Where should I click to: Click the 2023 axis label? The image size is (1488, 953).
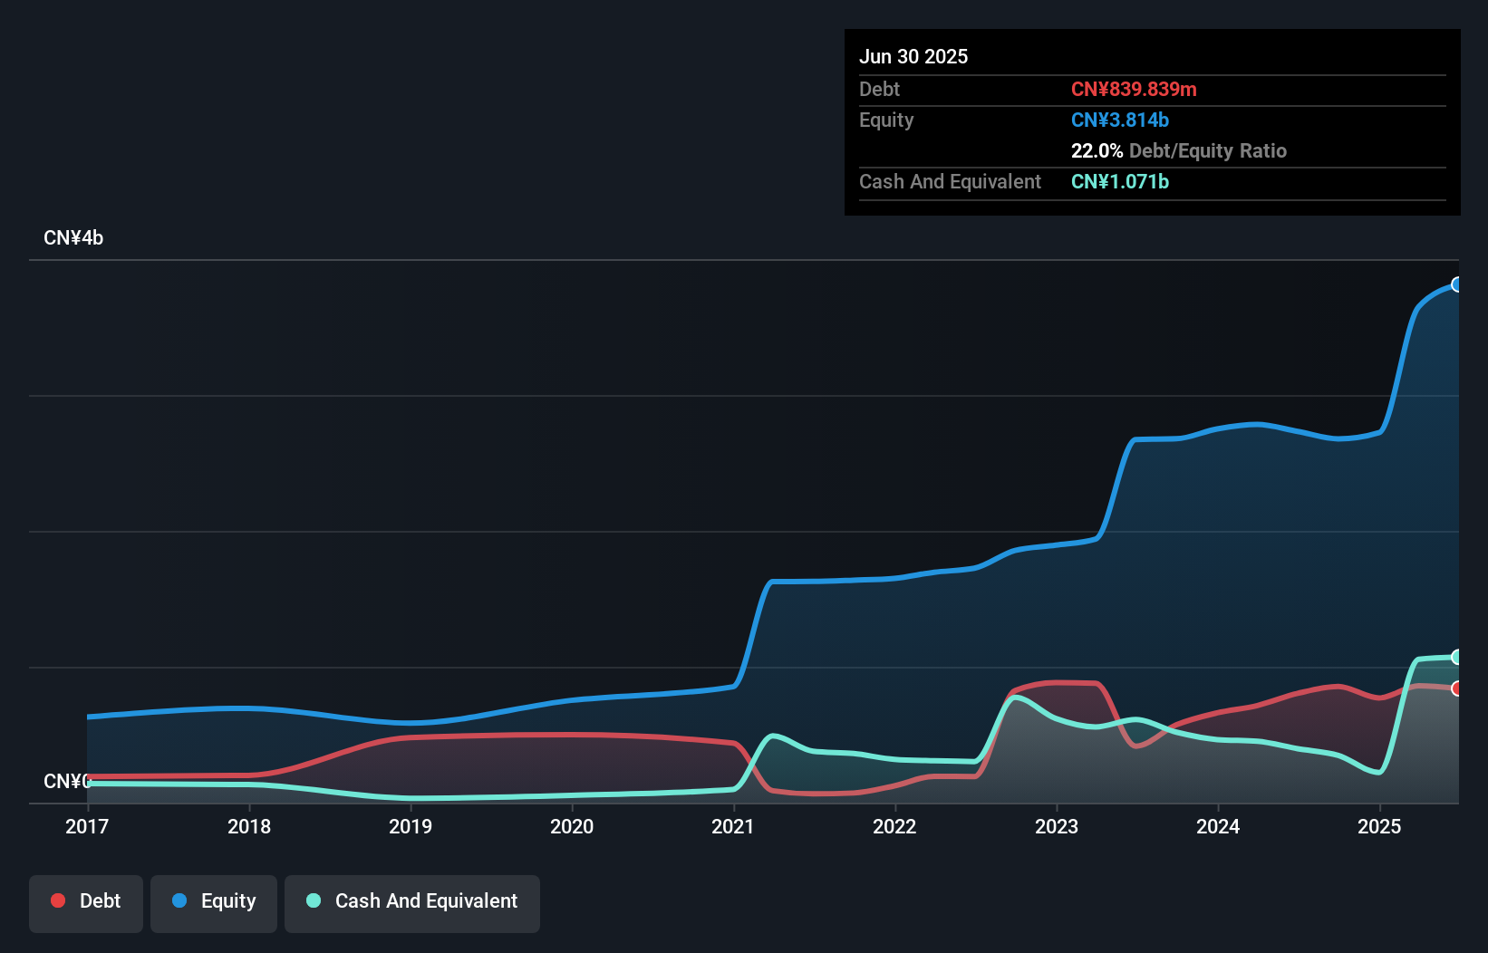(x=1057, y=826)
